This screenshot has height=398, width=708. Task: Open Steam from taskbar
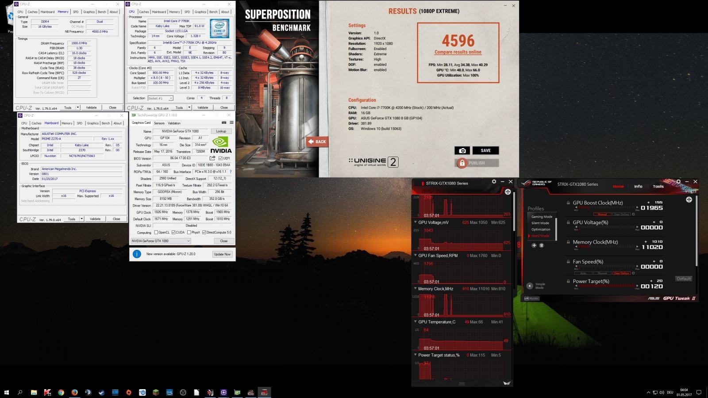[x=101, y=392]
